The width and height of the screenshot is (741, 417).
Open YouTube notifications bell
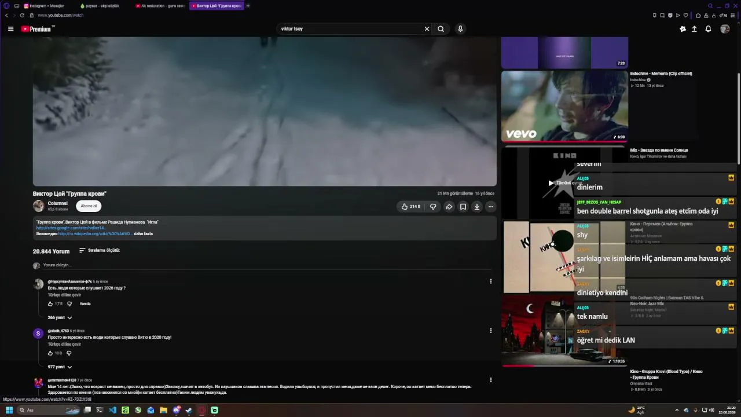click(x=708, y=29)
